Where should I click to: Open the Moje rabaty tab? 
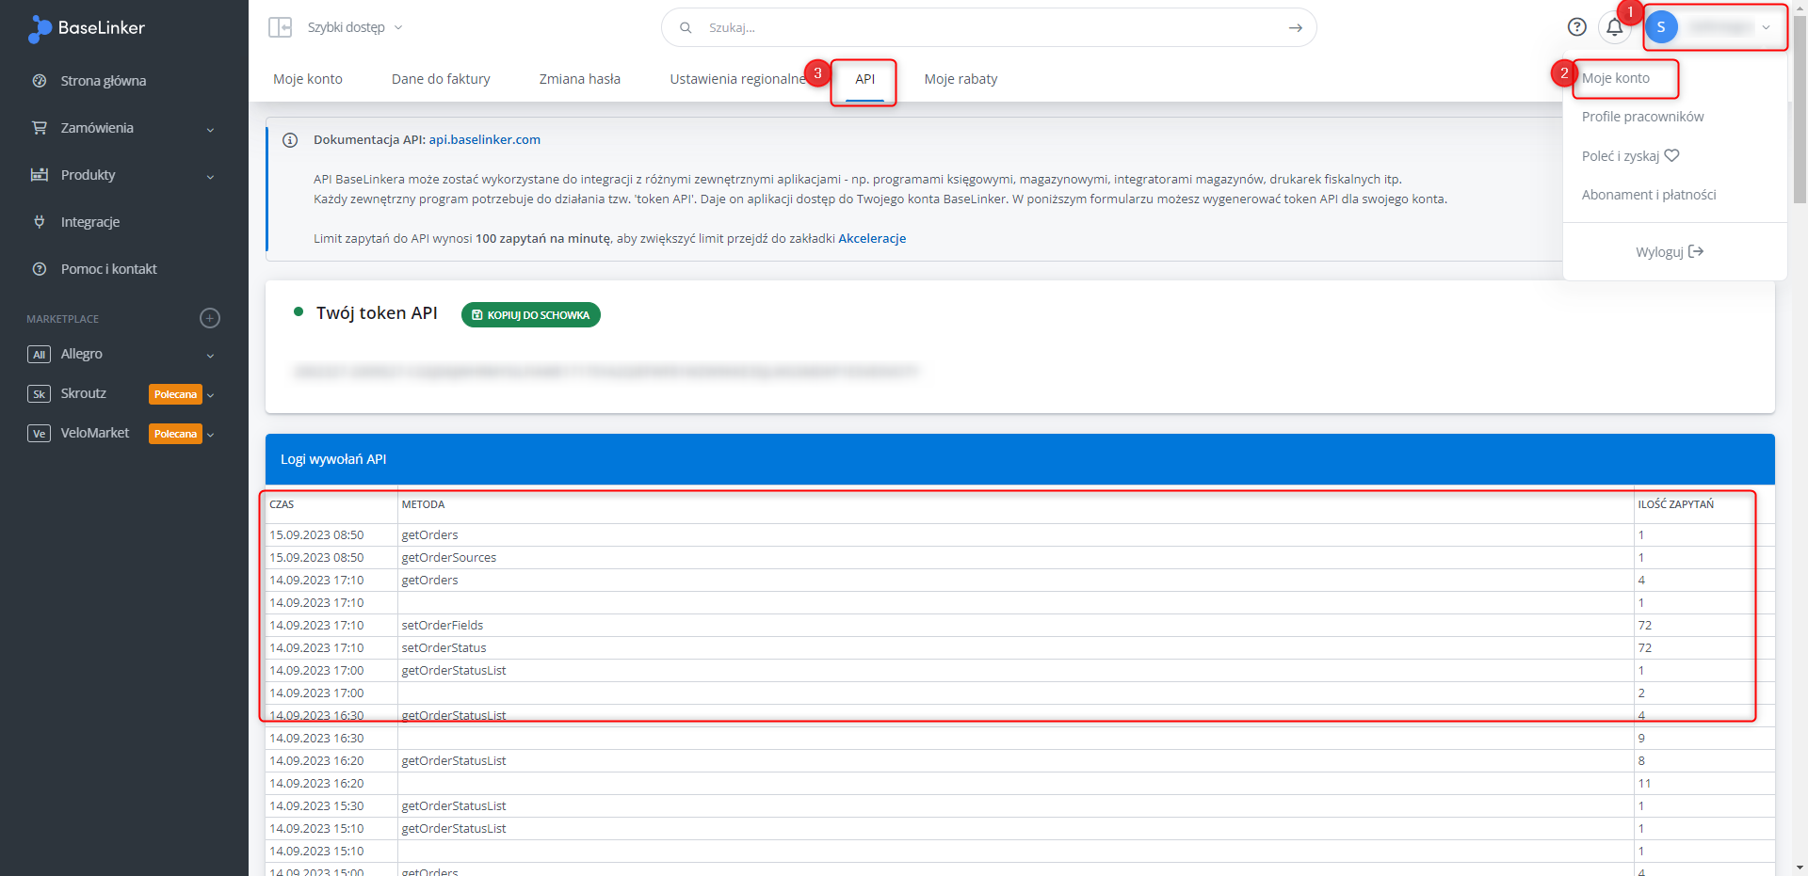point(960,79)
